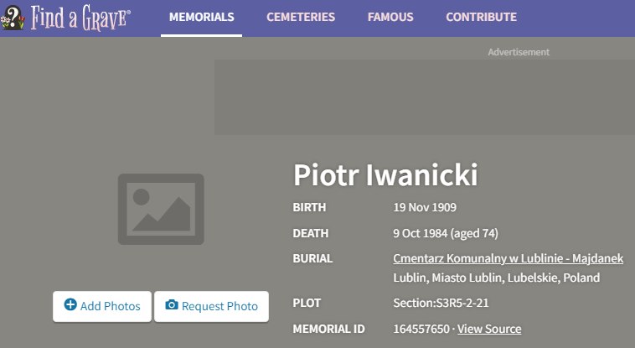Screen dimensions: 635x348
Task: Click the birth date 19 Nov 1909
Action: tap(425, 207)
